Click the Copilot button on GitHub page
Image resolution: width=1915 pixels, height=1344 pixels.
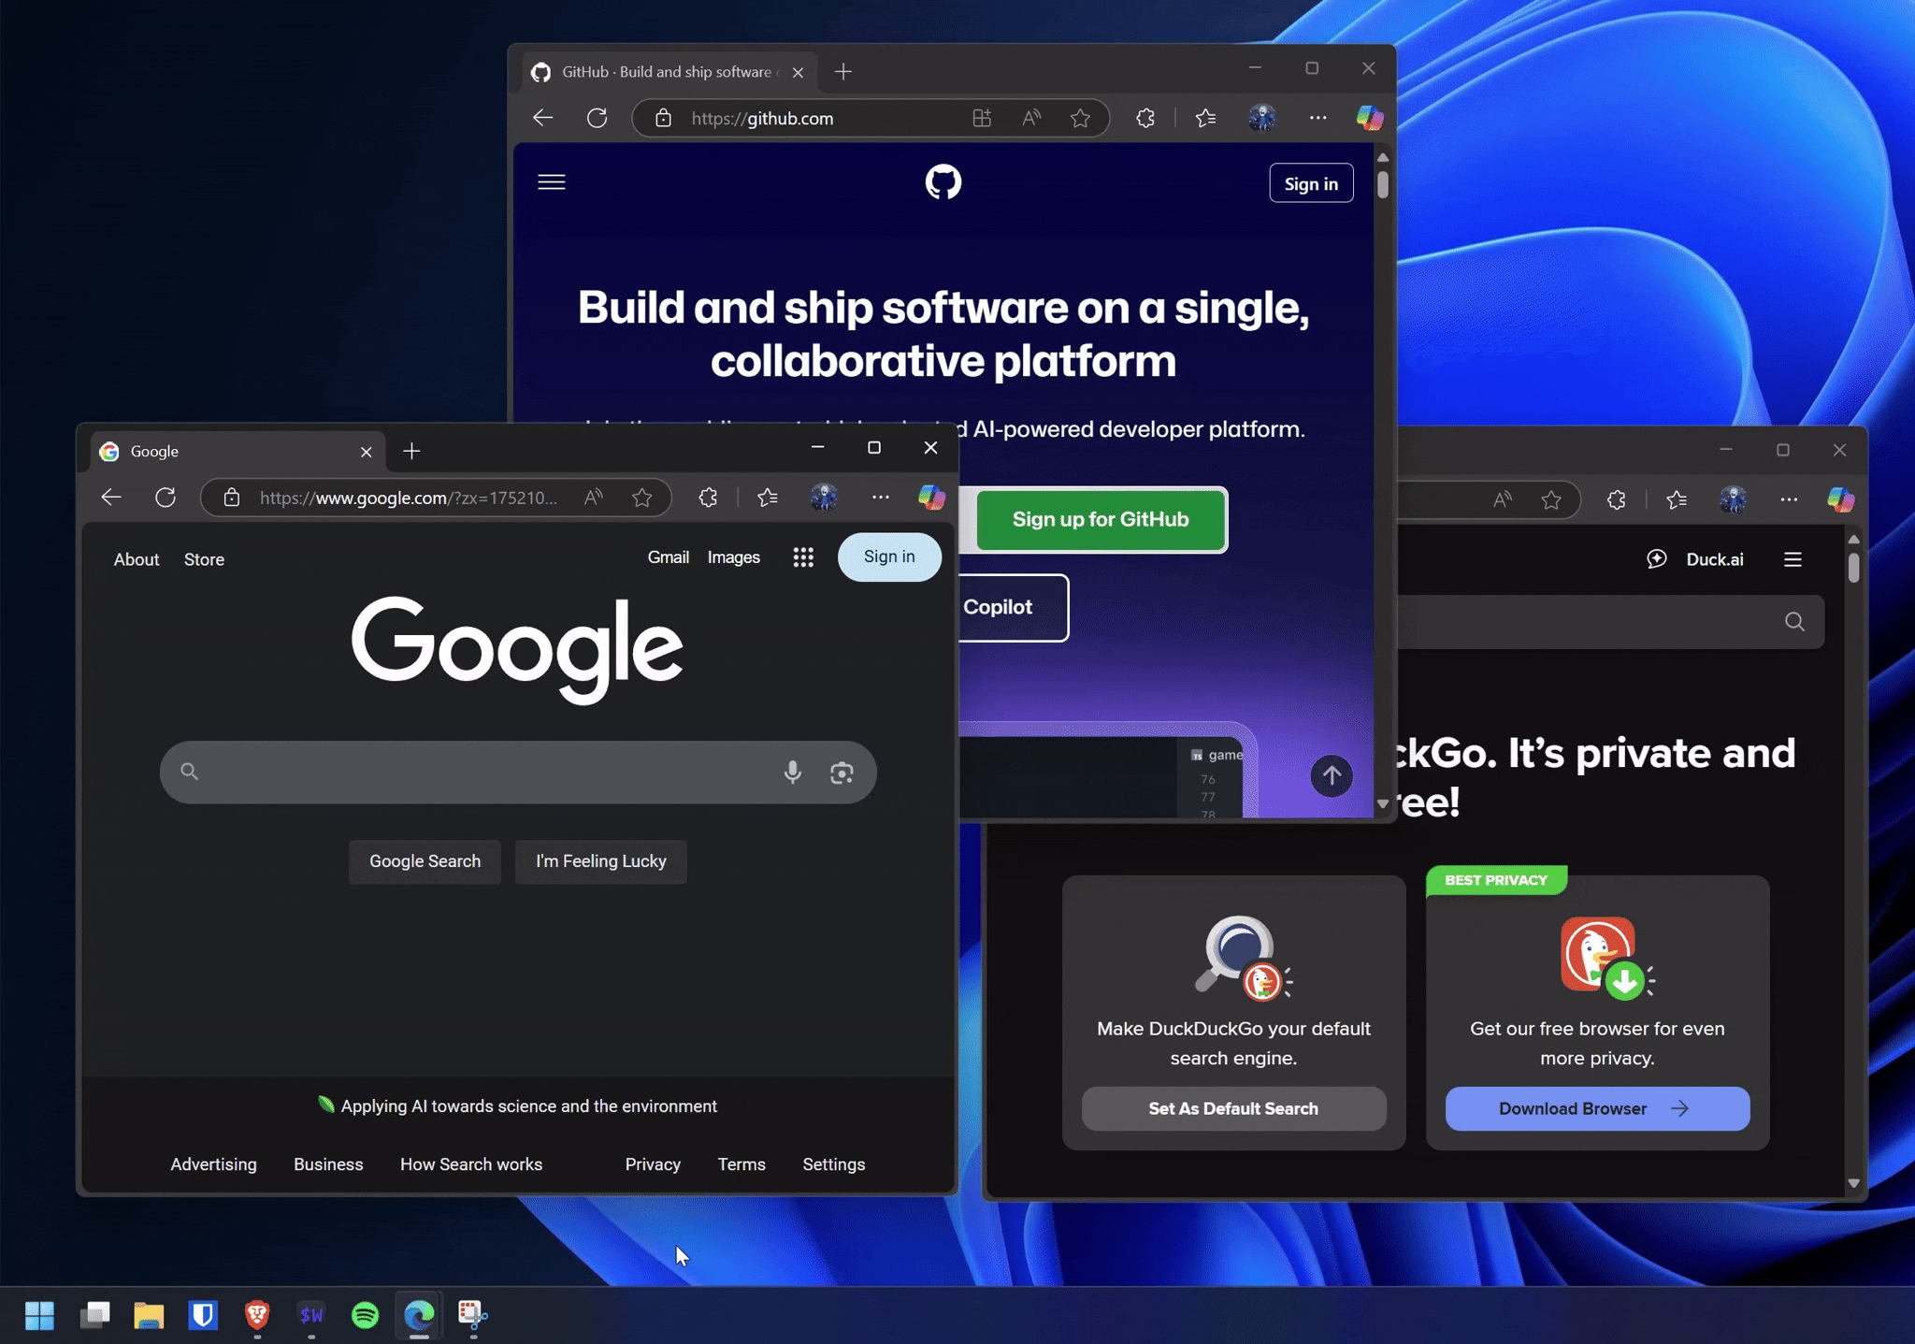pyautogui.click(x=1014, y=607)
